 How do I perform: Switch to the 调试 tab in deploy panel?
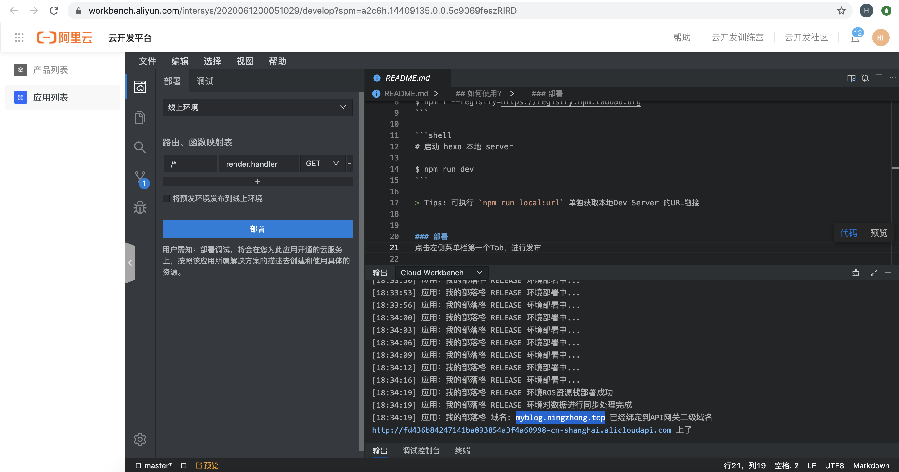coord(205,81)
